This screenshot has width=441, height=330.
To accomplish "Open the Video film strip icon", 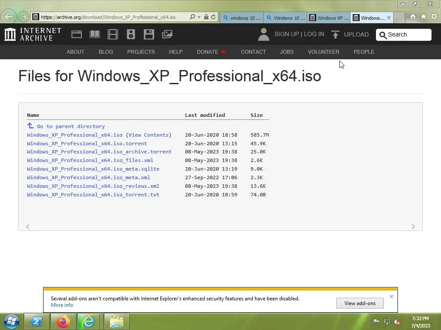I will (x=113, y=34).
